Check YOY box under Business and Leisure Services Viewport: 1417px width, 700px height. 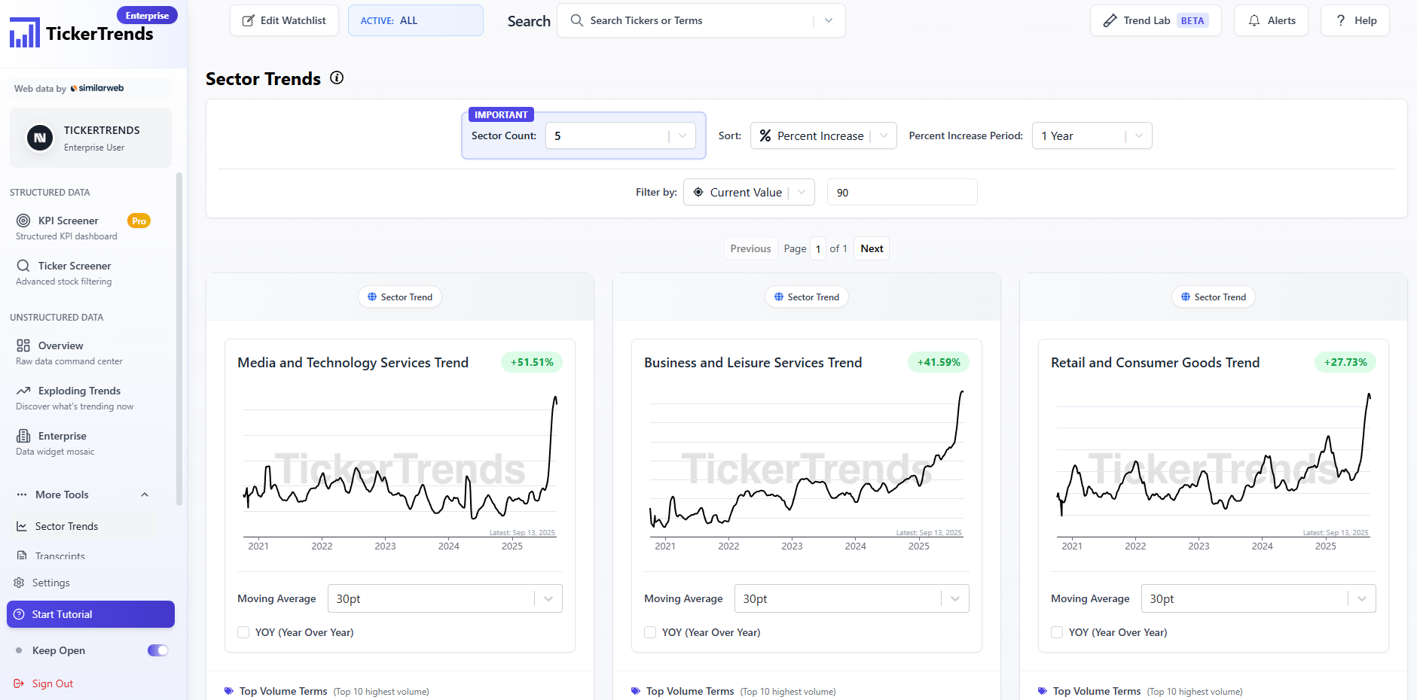click(x=650, y=632)
